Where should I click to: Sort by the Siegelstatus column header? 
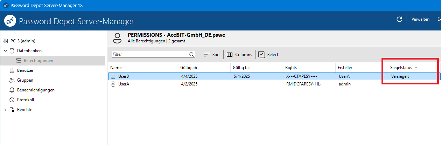click(401, 68)
